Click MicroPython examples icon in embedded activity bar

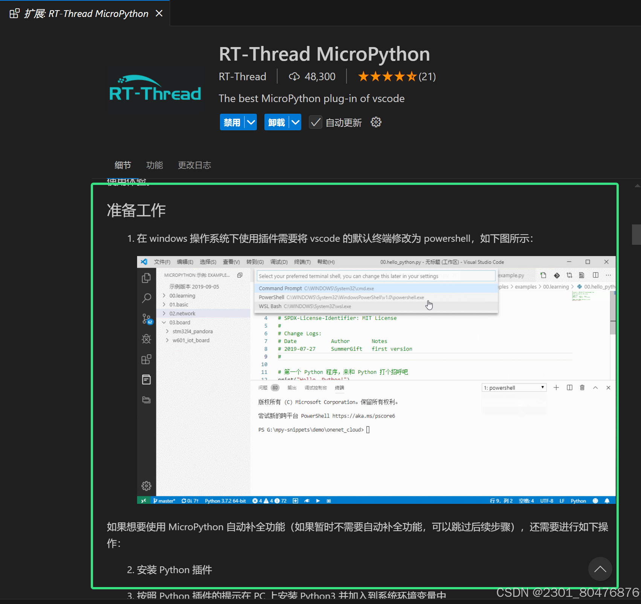147,380
